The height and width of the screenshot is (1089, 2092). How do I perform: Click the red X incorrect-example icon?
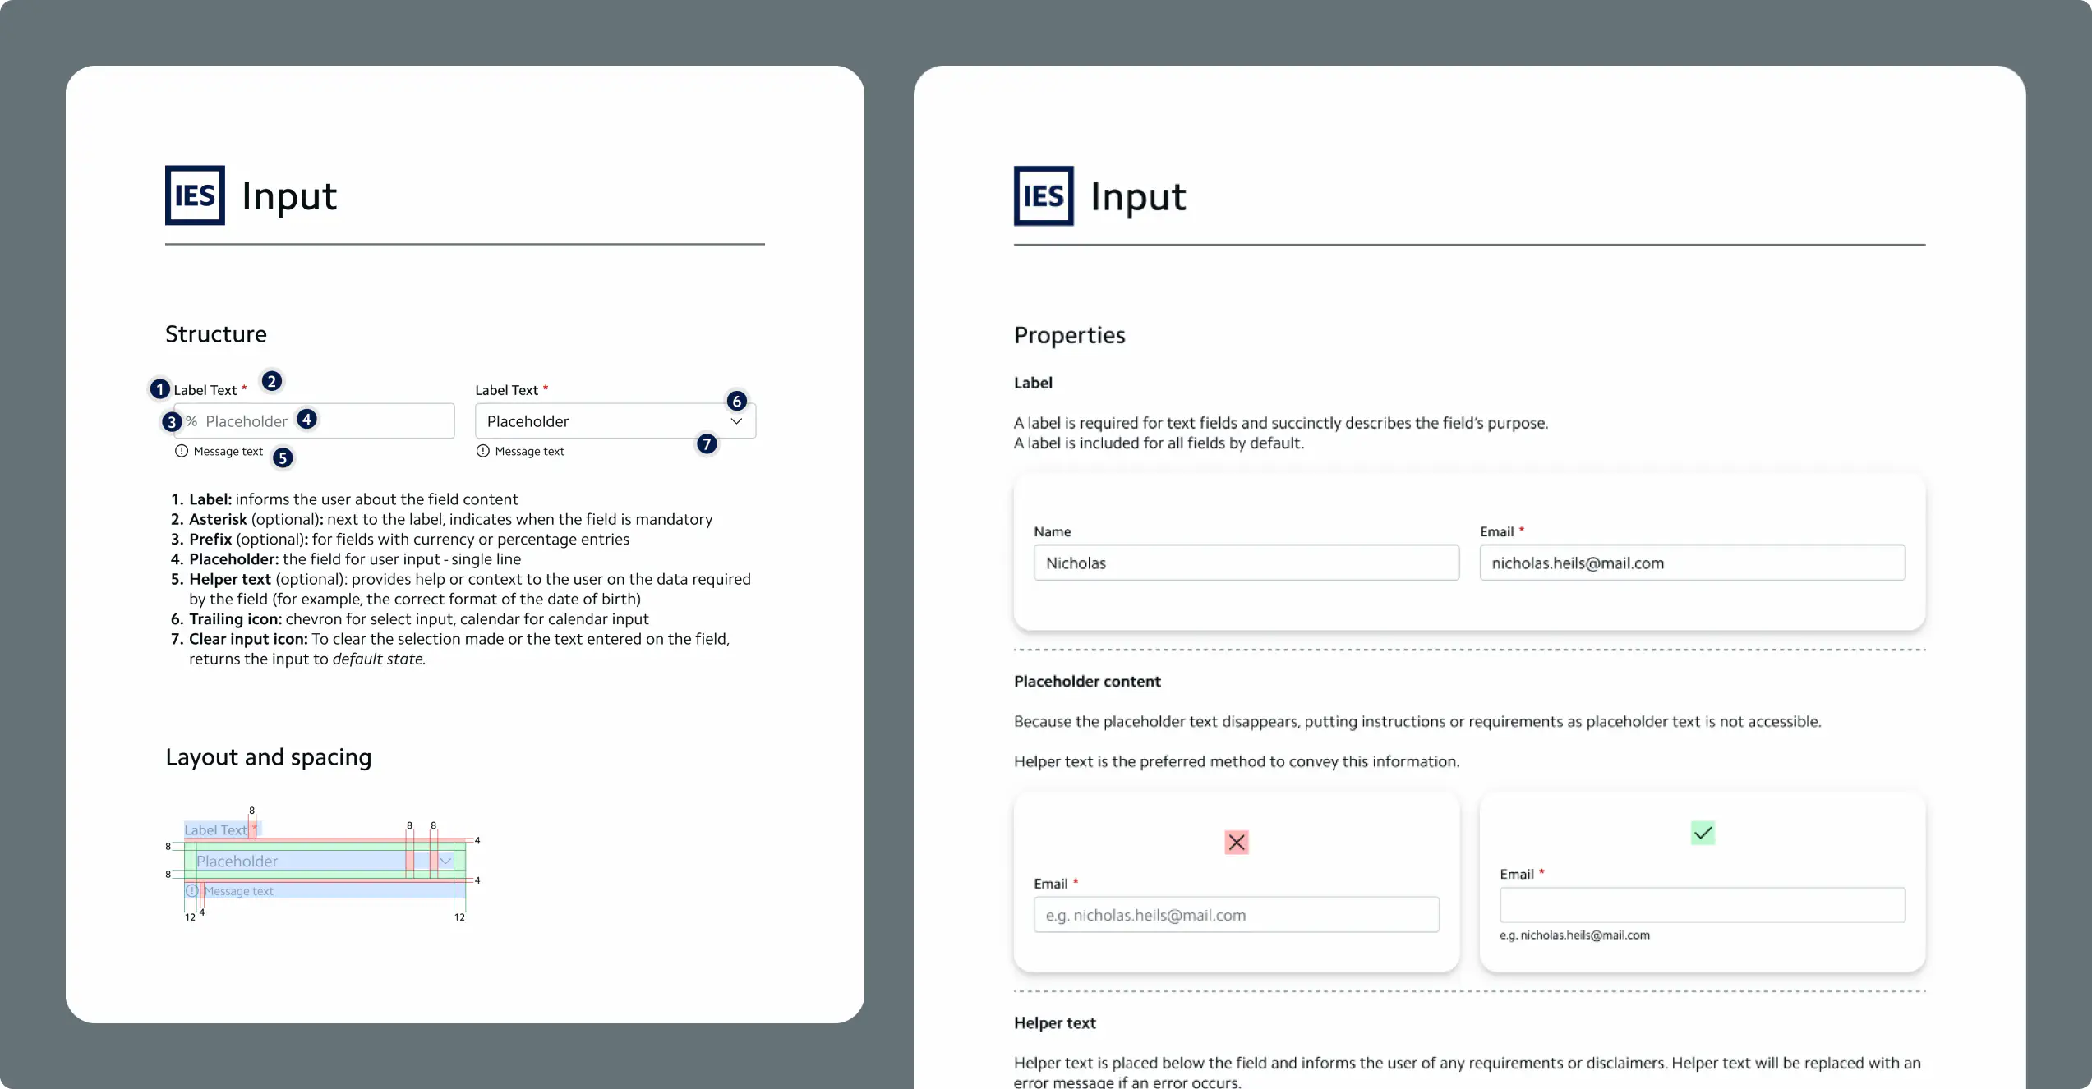(1236, 843)
